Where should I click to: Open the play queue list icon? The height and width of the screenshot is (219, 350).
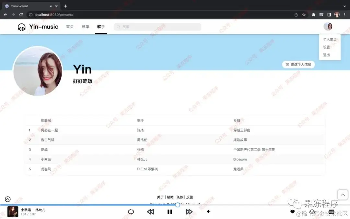tap(331, 212)
